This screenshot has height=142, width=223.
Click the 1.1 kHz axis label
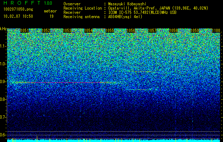3,46
